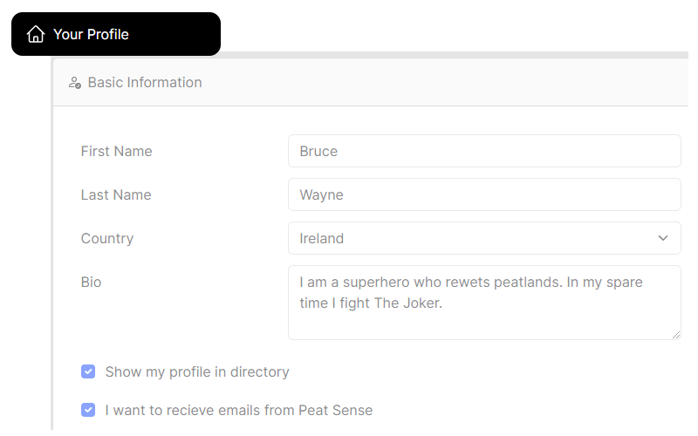The width and height of the screenshot is (698, 436).
Task: Uncheck the Show my profile in directory checkbox
Action: click(88, 372)
